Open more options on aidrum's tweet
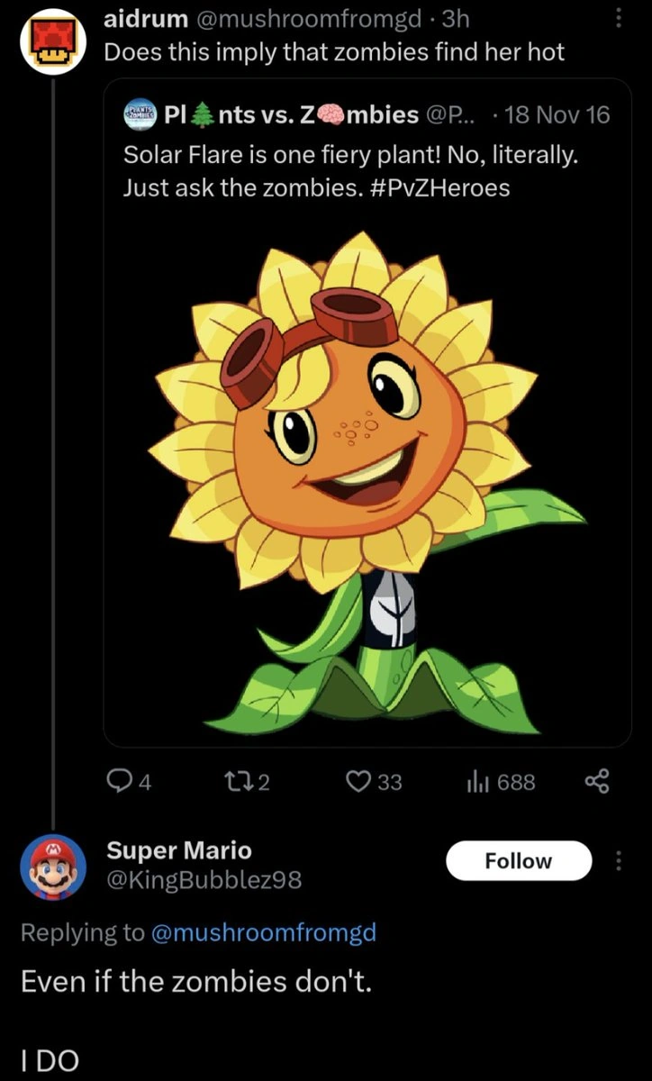This screenshot has width=652, height=1081. click(618, 20)
